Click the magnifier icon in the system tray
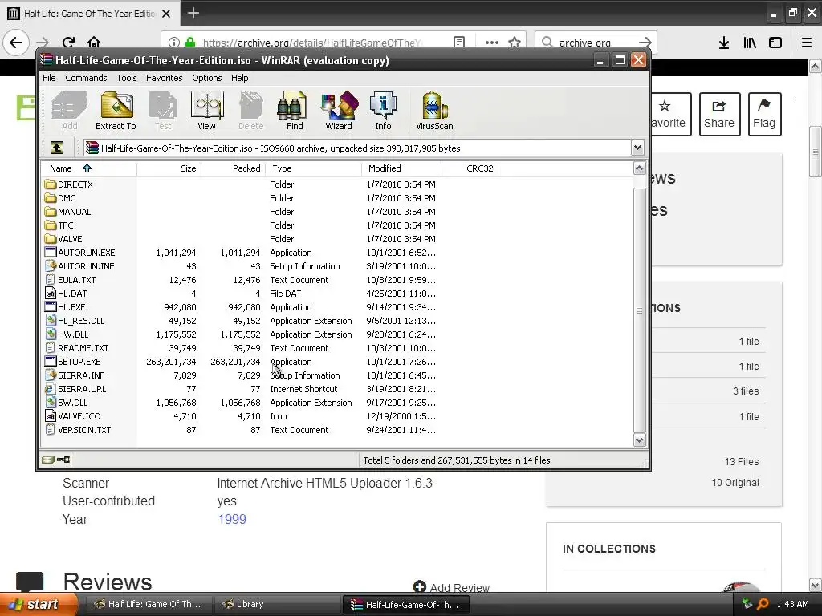The height and width of the screenshot is (616, 822). 763,604
